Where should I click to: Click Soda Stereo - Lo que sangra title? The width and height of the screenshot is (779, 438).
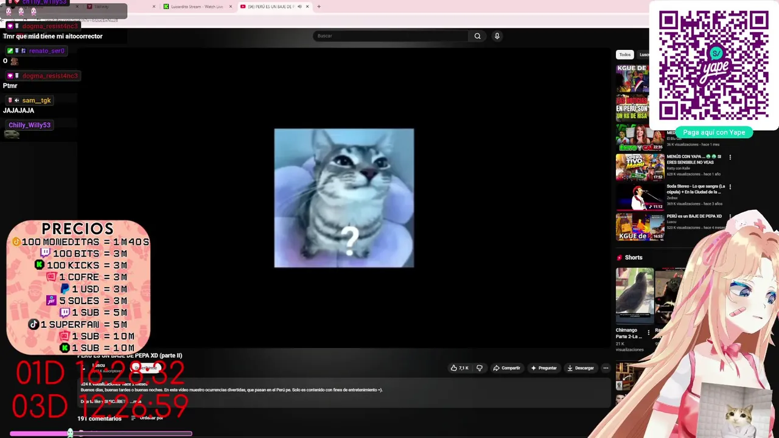pyautogui.click(x=696, y=189)
